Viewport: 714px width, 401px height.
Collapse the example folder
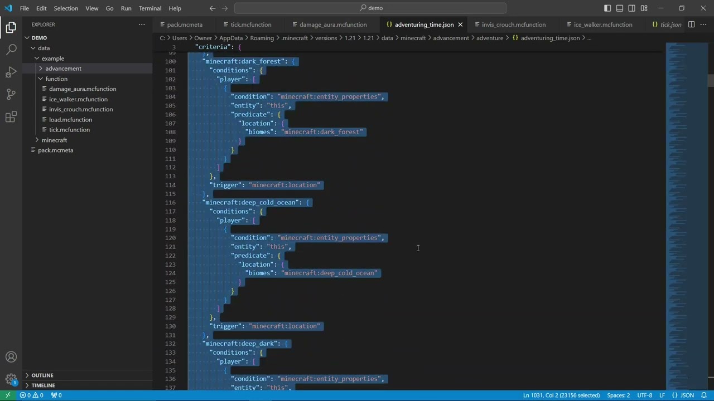pyautogui.click(x=87, y=58)
